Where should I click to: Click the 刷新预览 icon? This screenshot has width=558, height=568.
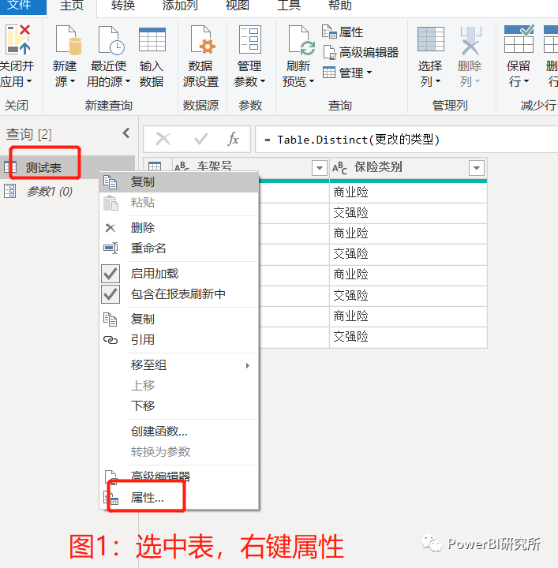pos(301,39)
